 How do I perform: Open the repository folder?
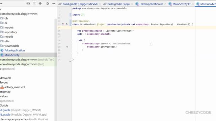(10, 32)
